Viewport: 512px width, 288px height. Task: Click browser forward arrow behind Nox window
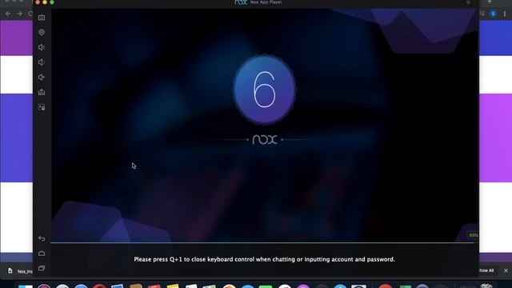click(x=19, y=14)
